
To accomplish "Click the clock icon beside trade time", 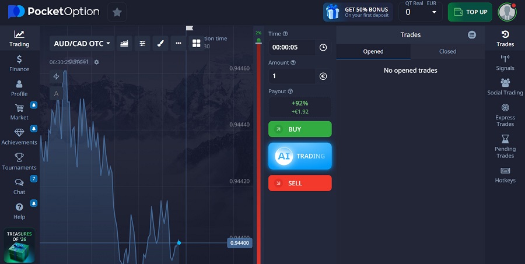I will 323,47.
